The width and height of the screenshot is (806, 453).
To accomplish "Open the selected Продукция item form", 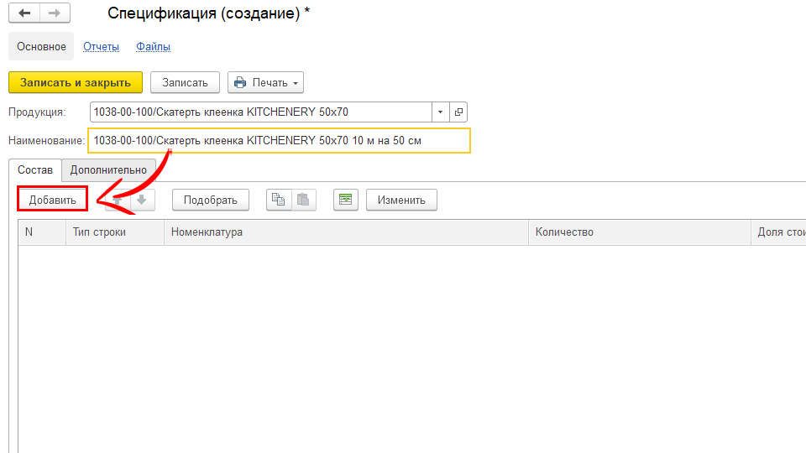I will 458,112.
